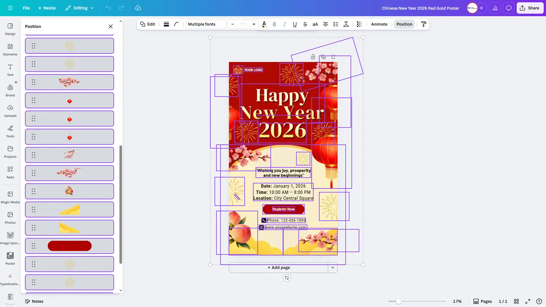Open the analytics bar chart icon

point(495,8)
